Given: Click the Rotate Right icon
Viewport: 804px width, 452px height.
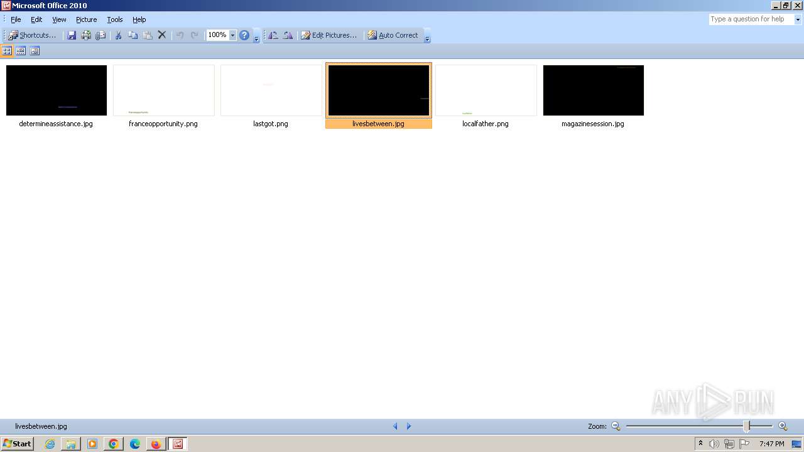Looking at the screenshot, I should pos(288,35).
